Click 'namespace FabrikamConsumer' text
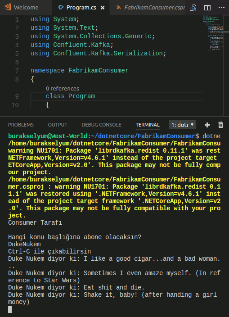This screenshot has height=317, width=229. point(79,71)
